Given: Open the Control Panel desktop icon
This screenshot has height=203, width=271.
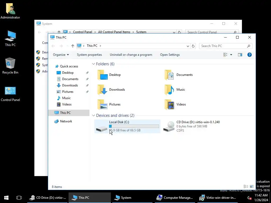Looking at the screenshot, I should point(10,94).
